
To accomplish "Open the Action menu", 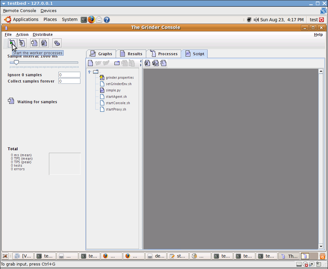I will point(22,35).
